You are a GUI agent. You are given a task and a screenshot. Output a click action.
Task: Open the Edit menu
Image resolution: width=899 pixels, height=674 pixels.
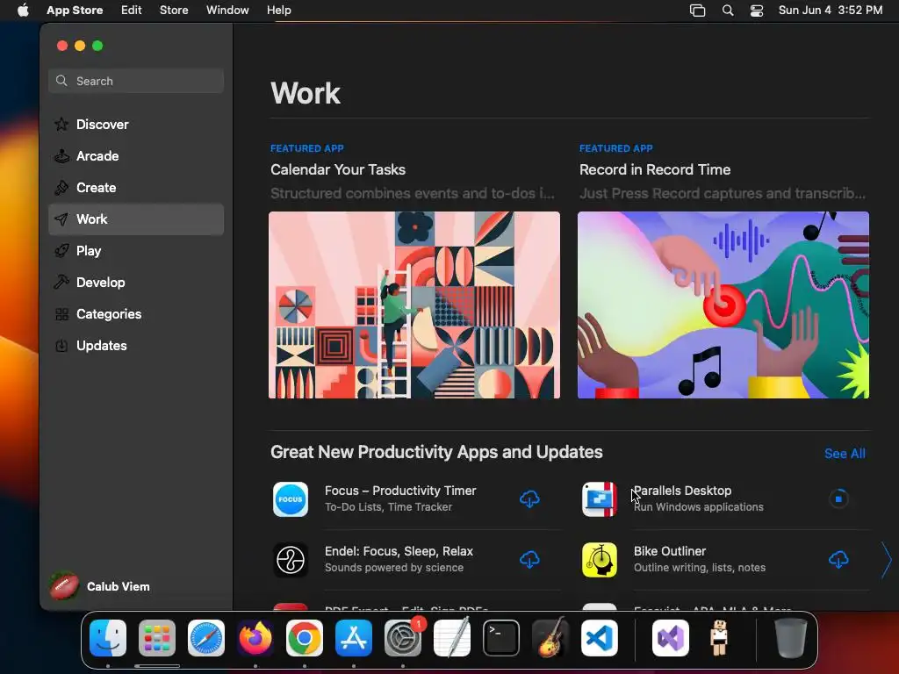click(132, 10)
